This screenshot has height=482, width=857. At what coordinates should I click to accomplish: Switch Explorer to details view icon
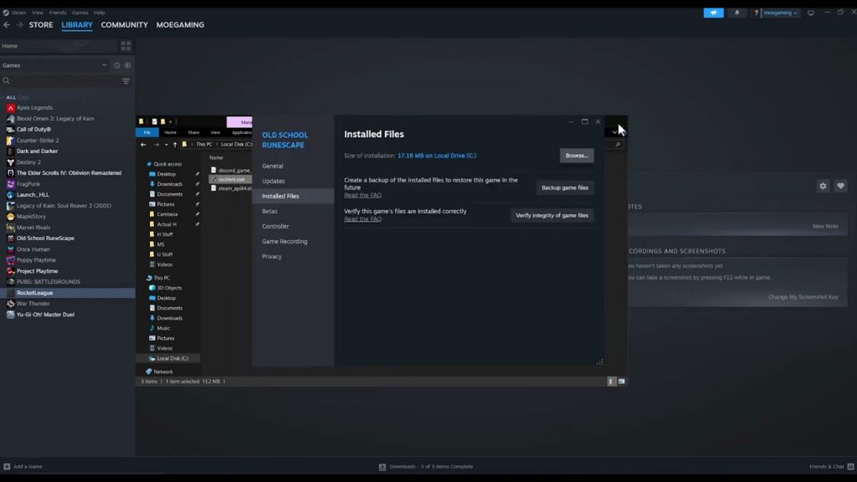611,382
